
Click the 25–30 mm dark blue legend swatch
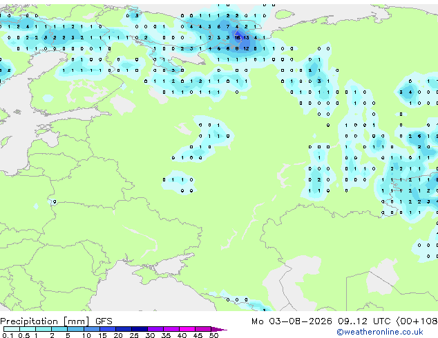140,329
